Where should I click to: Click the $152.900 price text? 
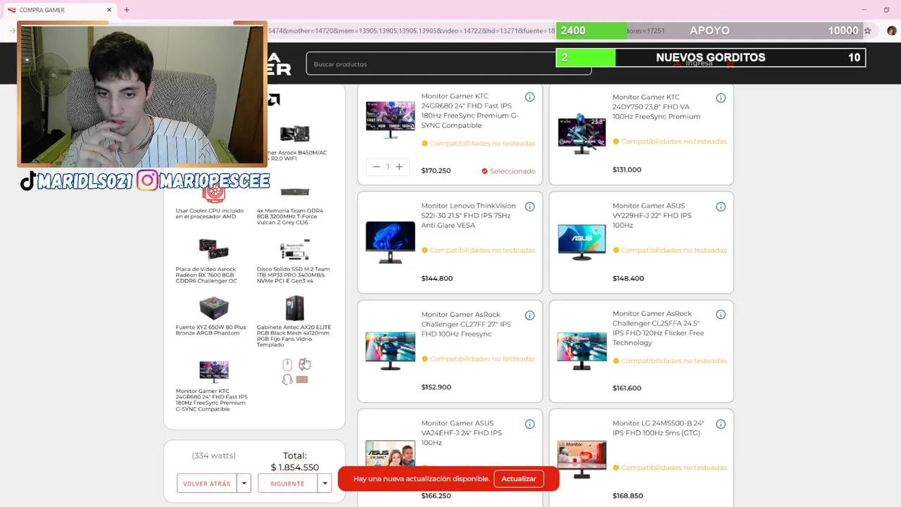(x=436, y=387)
